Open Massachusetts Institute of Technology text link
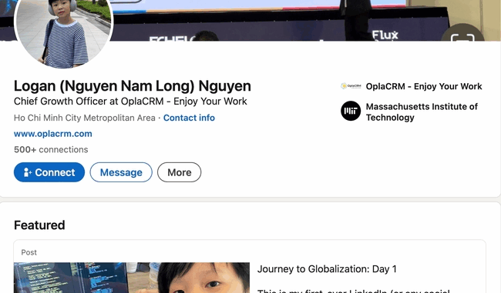 point(422,112)
